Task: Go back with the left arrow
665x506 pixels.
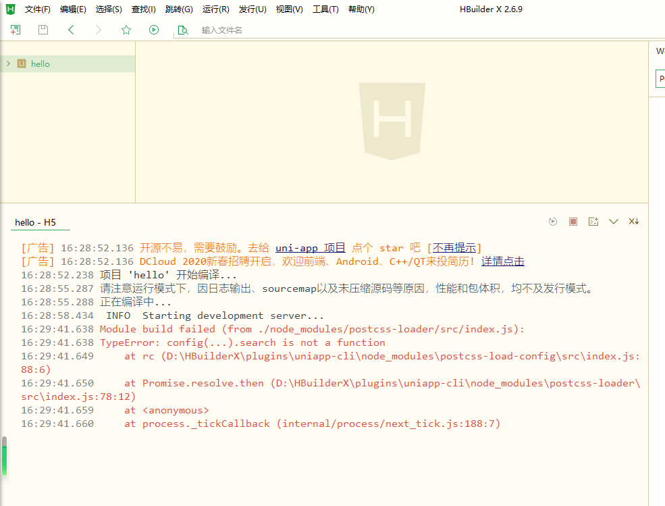Action: [71, 30]
